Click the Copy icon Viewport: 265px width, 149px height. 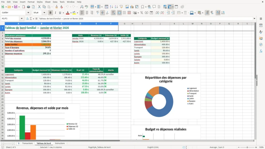44,7
